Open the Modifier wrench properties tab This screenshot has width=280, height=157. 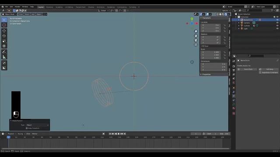pos(234,92)
